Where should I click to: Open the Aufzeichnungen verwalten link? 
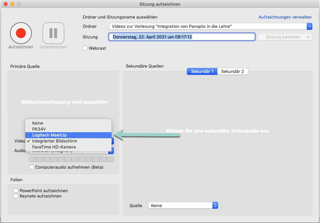[285, 17]
